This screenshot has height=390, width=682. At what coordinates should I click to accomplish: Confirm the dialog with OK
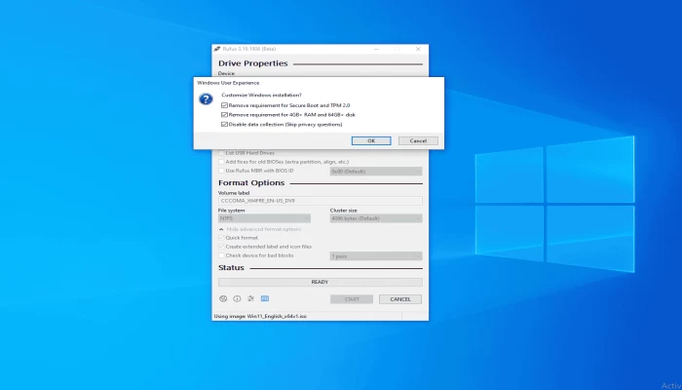[371, 141]
